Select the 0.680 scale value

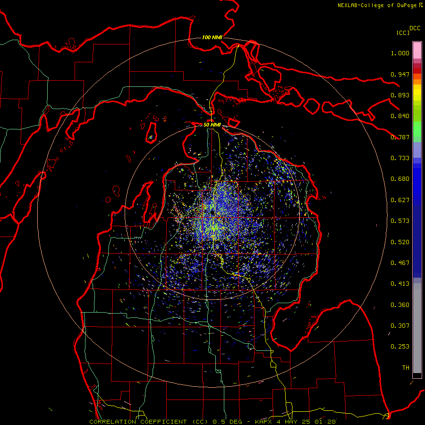click(400, 179)
